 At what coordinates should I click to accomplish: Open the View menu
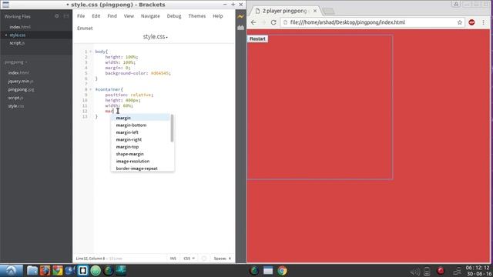tap(129, 16)
